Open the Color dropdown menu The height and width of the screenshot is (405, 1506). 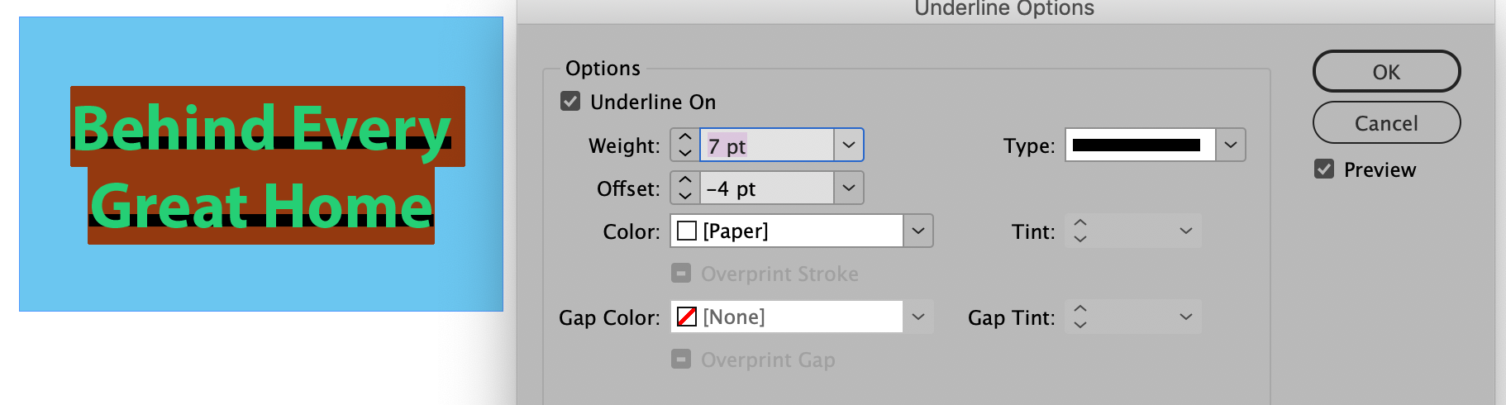pyautogui.click(x=917, y=231)
